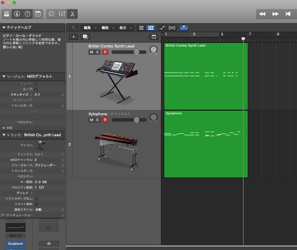Open Smart Controls dial icon
Screen dimensions: 297x250
(x=51, y=14)
